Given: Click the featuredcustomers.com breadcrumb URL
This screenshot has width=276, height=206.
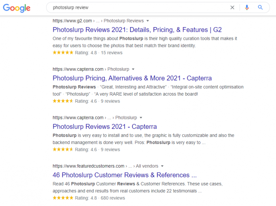Looking at the screenshot, I should [x=105, y=166].
